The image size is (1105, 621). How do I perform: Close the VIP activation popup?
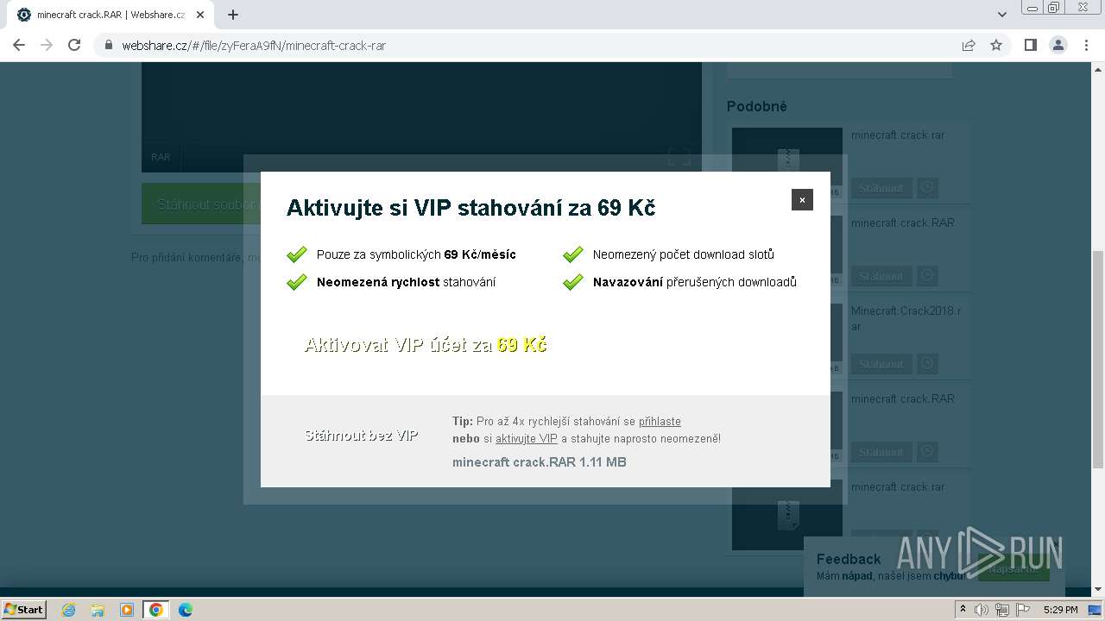[802, 199]
